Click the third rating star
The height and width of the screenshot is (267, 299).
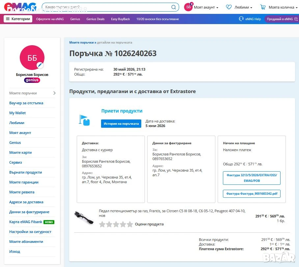116,224
